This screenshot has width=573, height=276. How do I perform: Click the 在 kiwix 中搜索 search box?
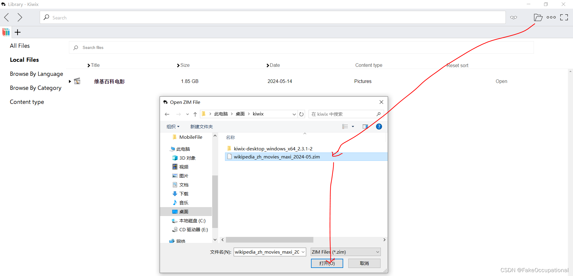pyautogui.click(x=346, y=114)
